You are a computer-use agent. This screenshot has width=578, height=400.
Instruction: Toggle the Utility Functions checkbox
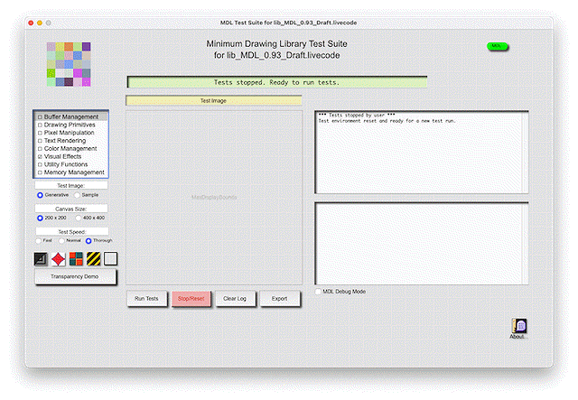pyautogui.click(x=40, y=164)
